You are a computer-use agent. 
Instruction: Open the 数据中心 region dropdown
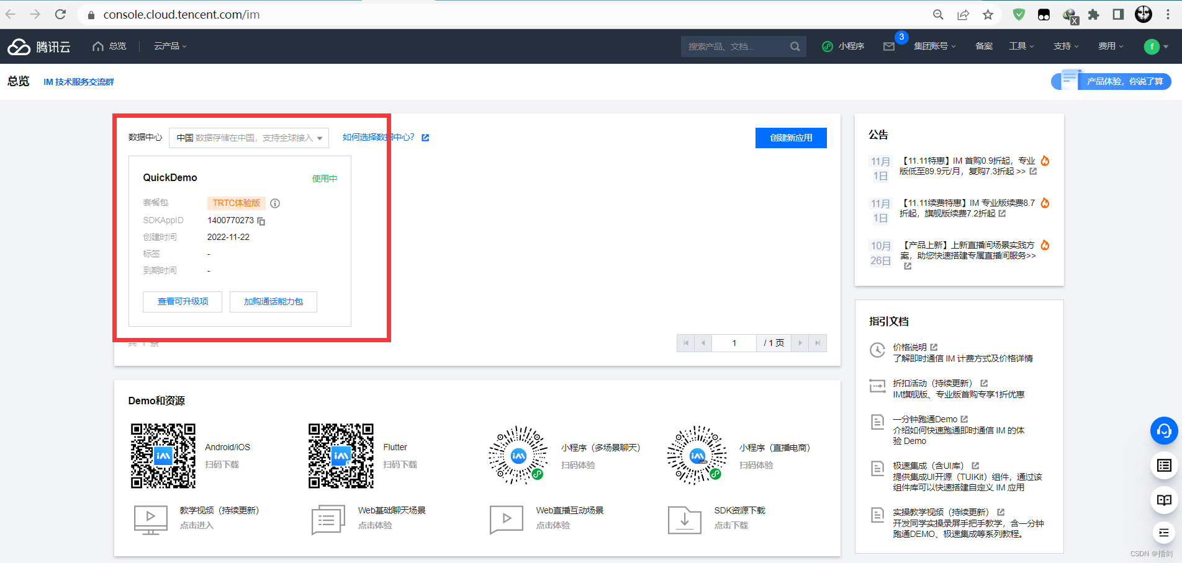(x=249, y=138)
